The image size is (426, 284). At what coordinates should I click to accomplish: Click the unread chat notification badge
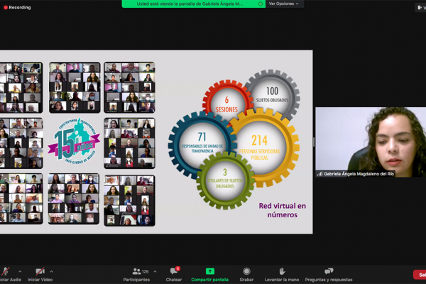(177, 269)
